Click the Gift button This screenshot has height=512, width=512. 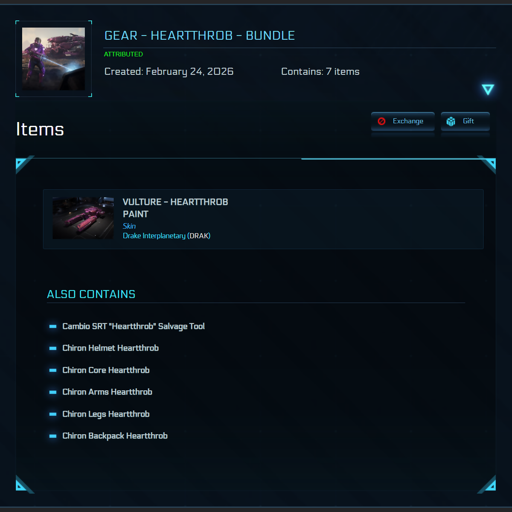pyautogui.click(x=465, y=121)
